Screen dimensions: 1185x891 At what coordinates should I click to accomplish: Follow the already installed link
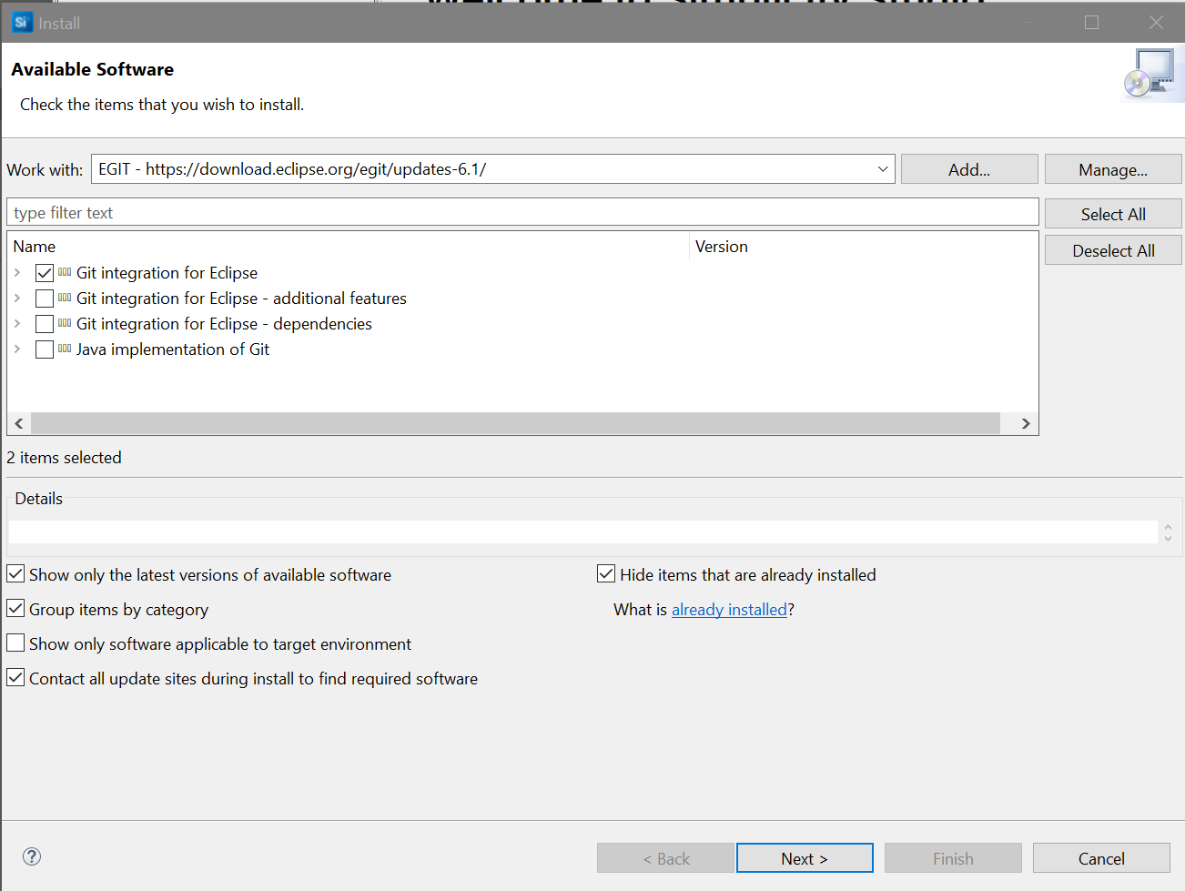click(729, 609)
